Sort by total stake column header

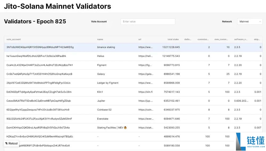tap(173, 39)
